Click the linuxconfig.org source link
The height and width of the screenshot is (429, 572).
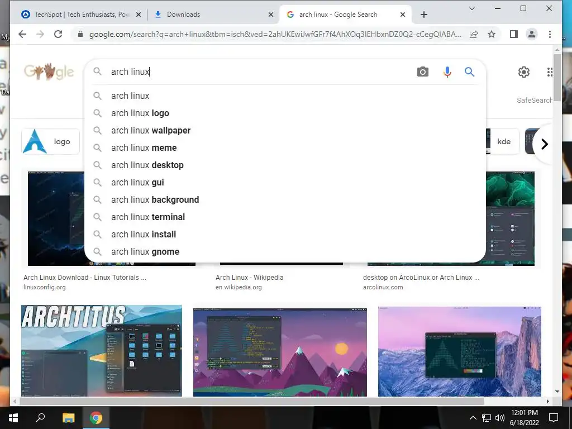click(x=45, y=287)
